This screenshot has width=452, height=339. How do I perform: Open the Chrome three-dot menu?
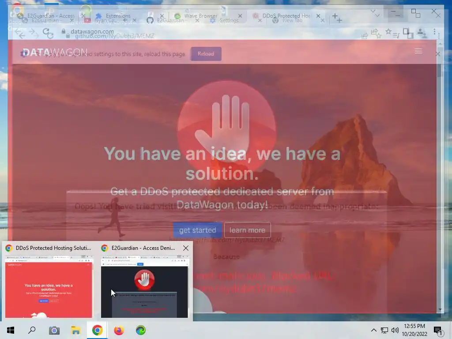click(434, 32)
